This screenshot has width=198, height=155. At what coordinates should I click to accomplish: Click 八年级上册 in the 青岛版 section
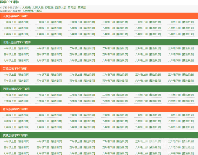click(76, 127)
